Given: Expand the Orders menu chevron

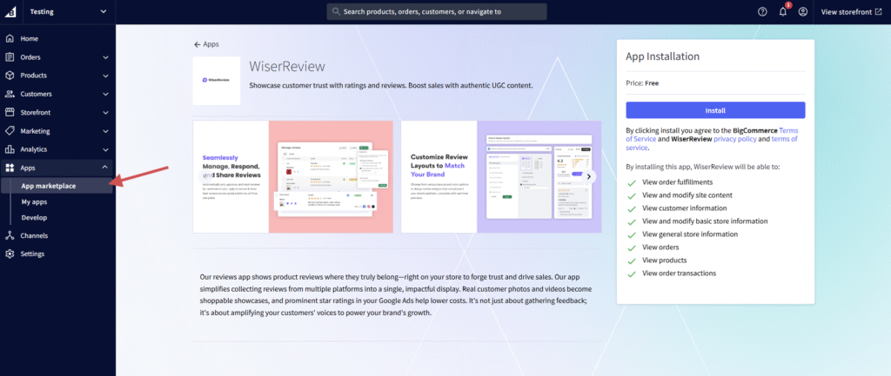Looking at the screenshot, I should coord(105,57).
